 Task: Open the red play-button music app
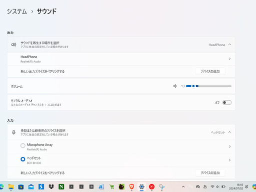[x=151, y=186]
